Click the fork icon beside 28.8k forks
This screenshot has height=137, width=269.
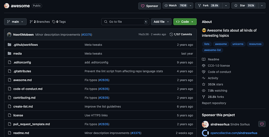tap(204, 97)
